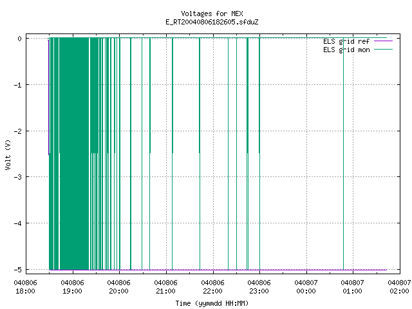
Task: Click x-axis label 040806 21:00
Action: [x=166, y=287]
